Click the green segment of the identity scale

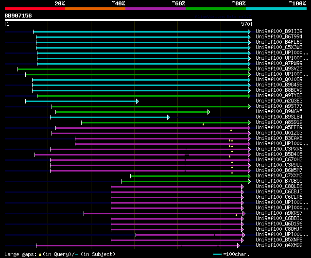click(x=216, y=9)
